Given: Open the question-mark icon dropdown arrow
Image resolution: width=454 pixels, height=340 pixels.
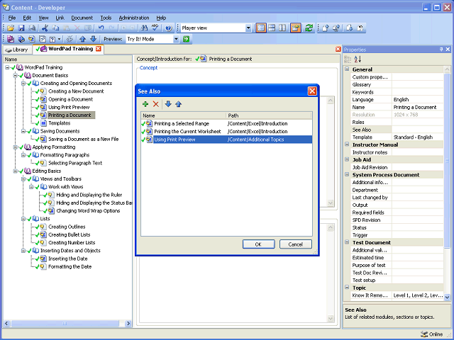Looking at the screenshot, I should (x=60, y=39).
